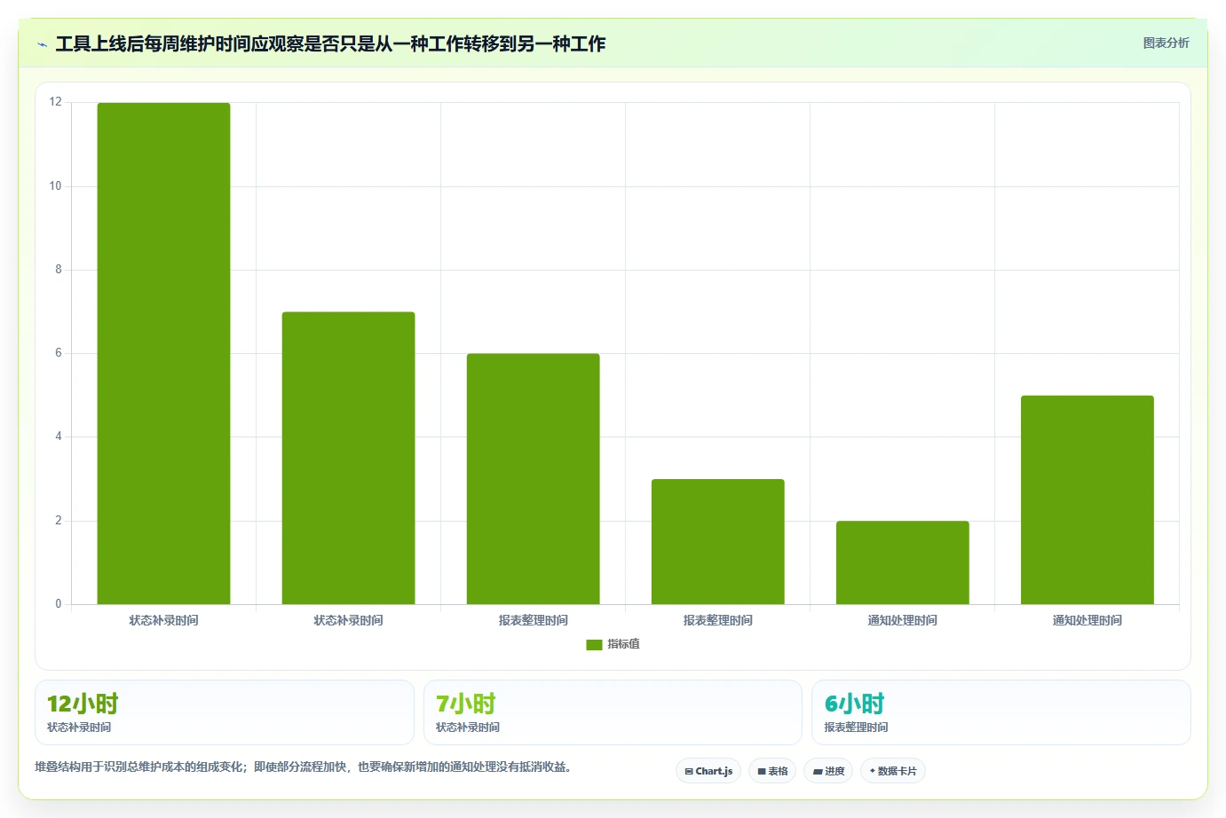Select the 报表整理时间 bar with value 6

coord(533,479)
